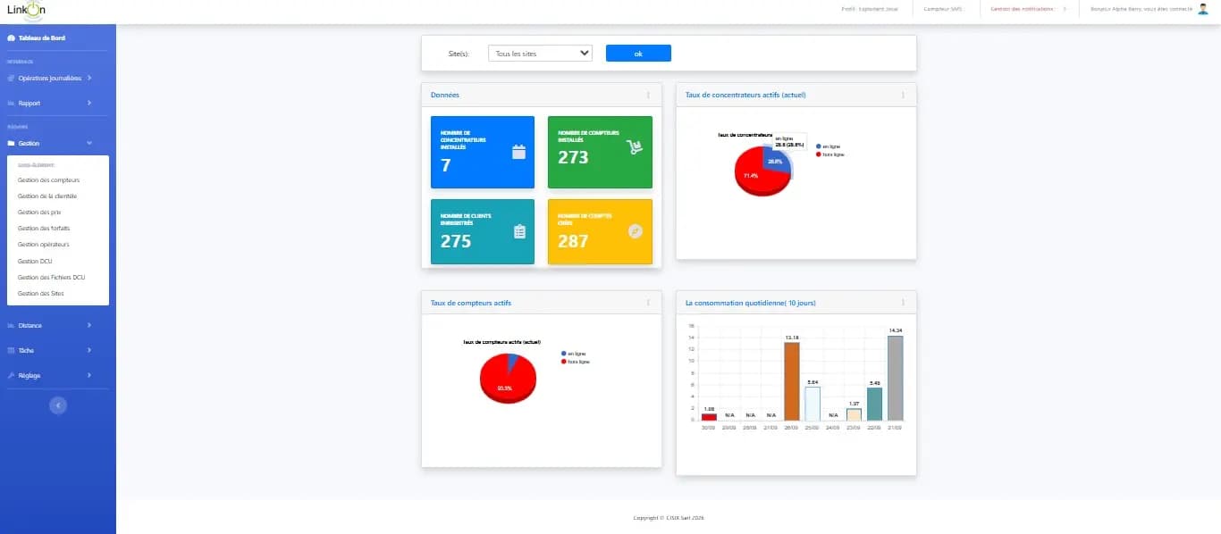
Task: Open Gestion opérateurs
Action: click(44, 244)
